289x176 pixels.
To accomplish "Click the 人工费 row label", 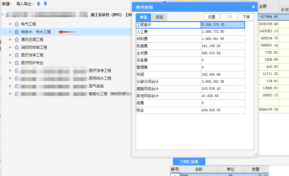I will tap(169, 32).
